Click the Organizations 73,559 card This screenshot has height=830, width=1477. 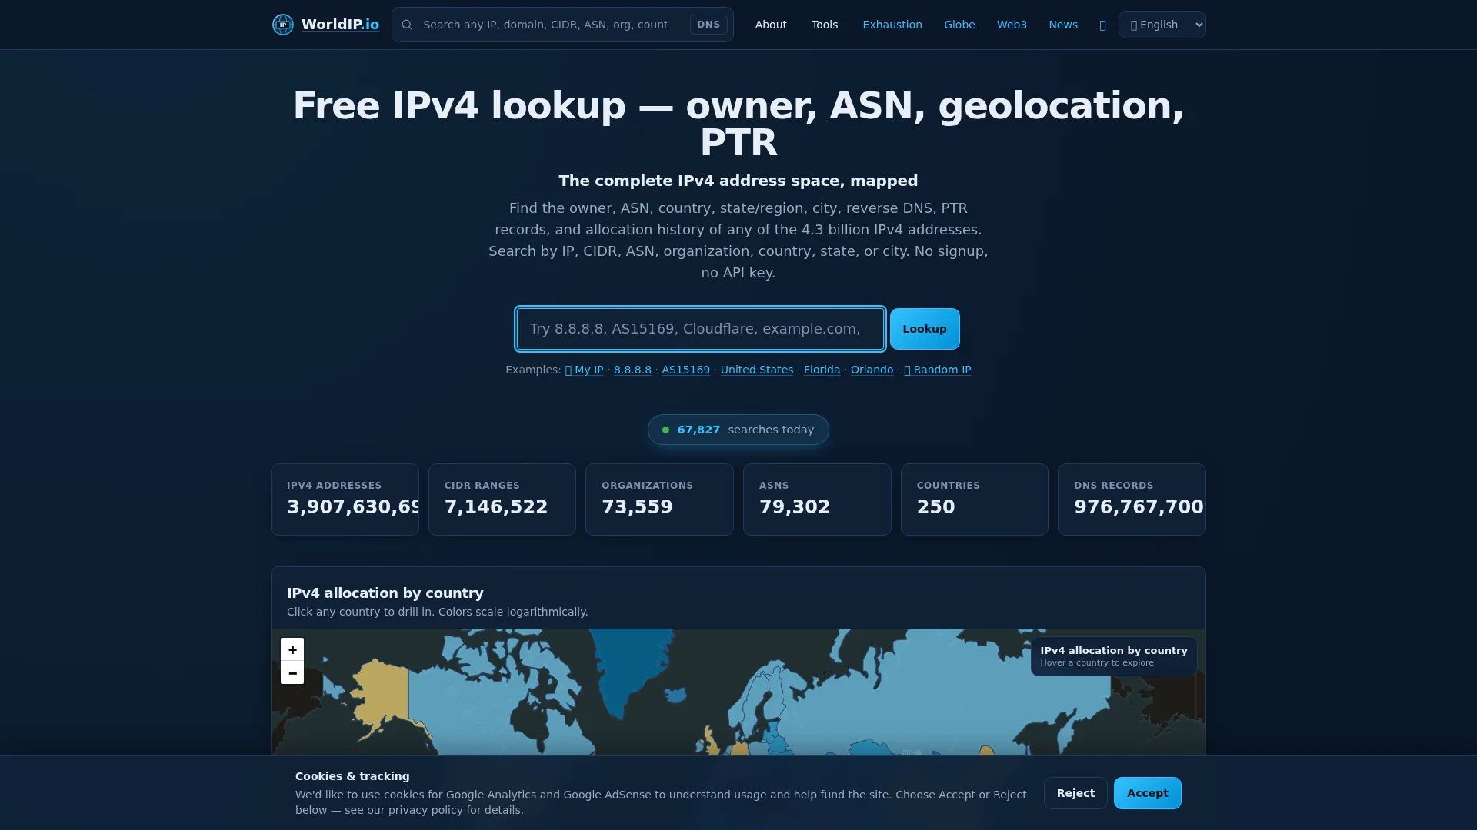point(659,500)
